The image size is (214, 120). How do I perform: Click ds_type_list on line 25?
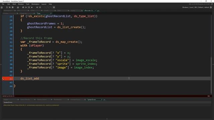pyautogui.click(x=84, y=16)
